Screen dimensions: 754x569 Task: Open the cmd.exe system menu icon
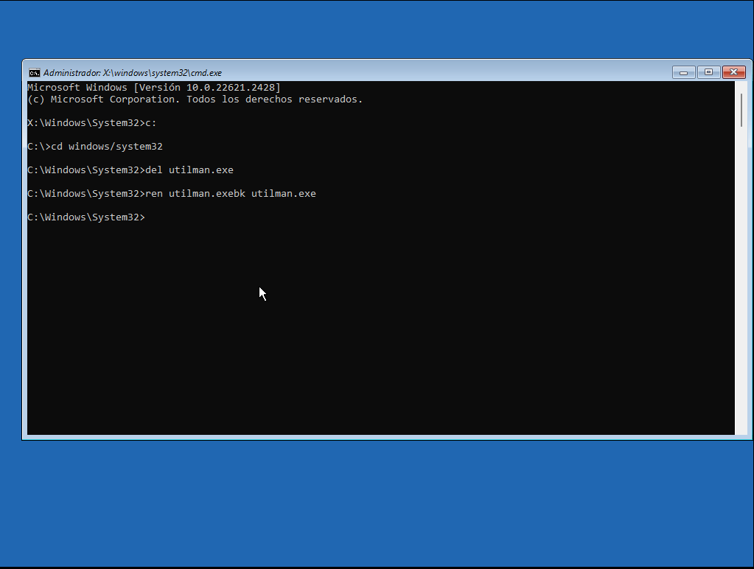point(34,73)
